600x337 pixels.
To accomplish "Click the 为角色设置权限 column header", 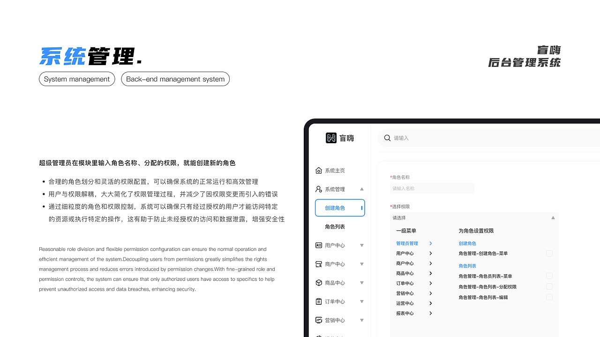I will pos(476,231).
